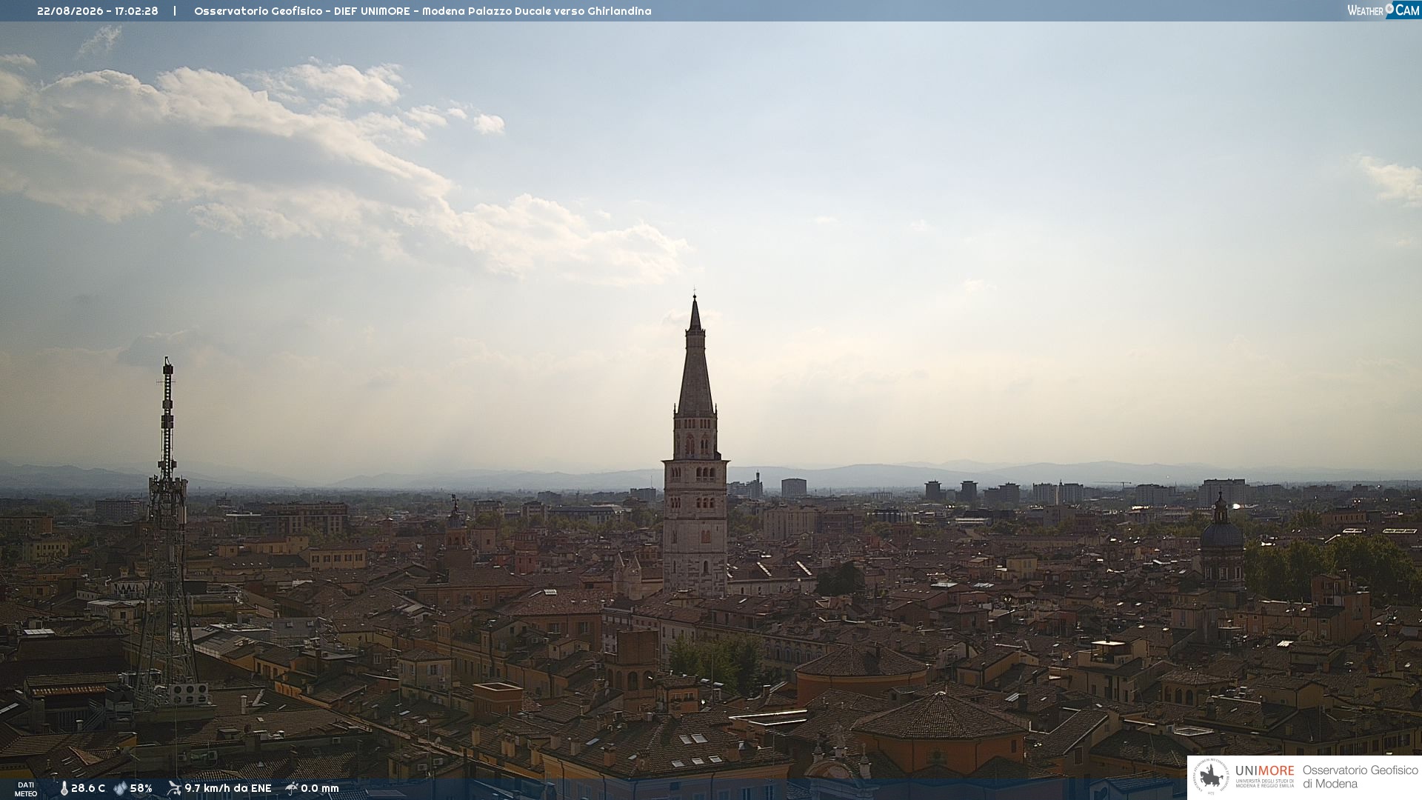Click the humidity water drops icon

[x=120, y=788]
